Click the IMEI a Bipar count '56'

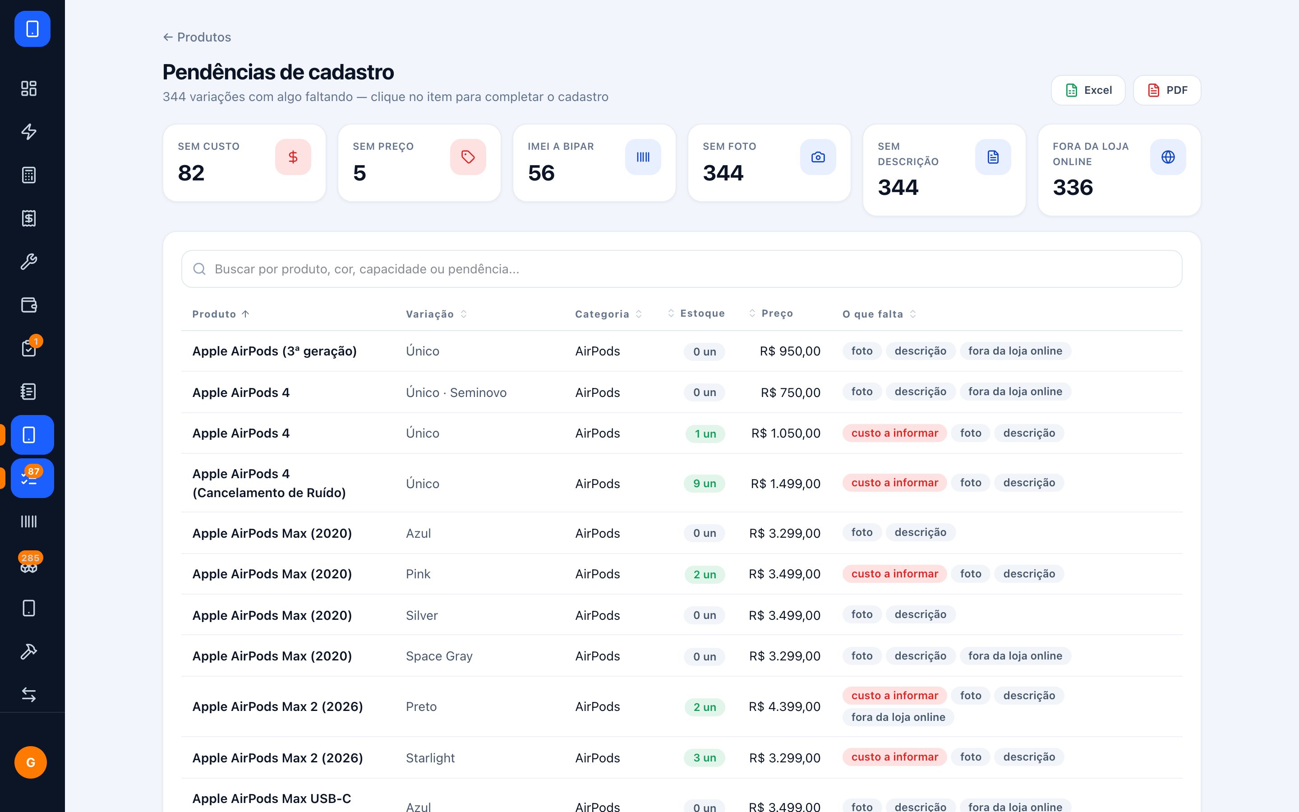(541, 173)
